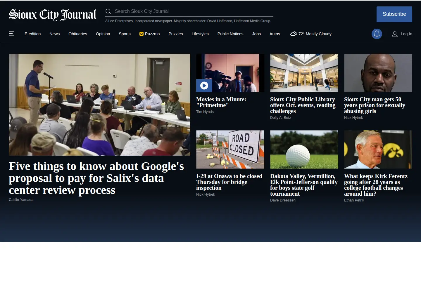The height and width of the screenshot is (292, 421).
Task: Open the Movies in a Minute headline
Action: (221, 102)
